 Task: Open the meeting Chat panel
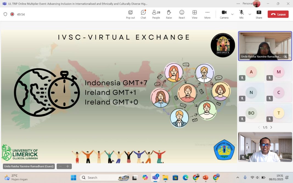coord(143,14)
